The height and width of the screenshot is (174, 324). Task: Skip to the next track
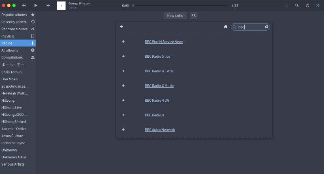click(x=48, y=5)
